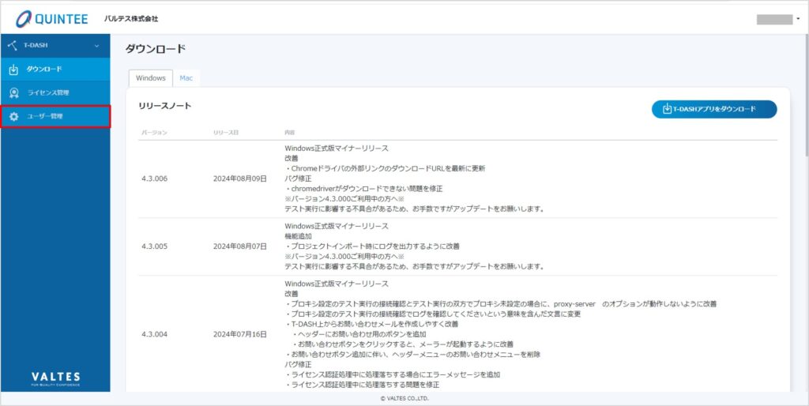Click the QUINTEE logo in the header
The height and width of the screenshot is (406, 809).
tap(53, 18)
